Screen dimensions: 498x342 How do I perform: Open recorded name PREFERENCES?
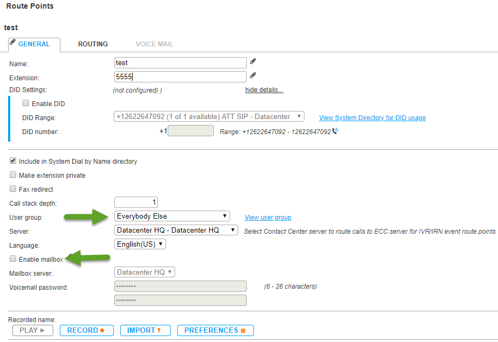216,330
